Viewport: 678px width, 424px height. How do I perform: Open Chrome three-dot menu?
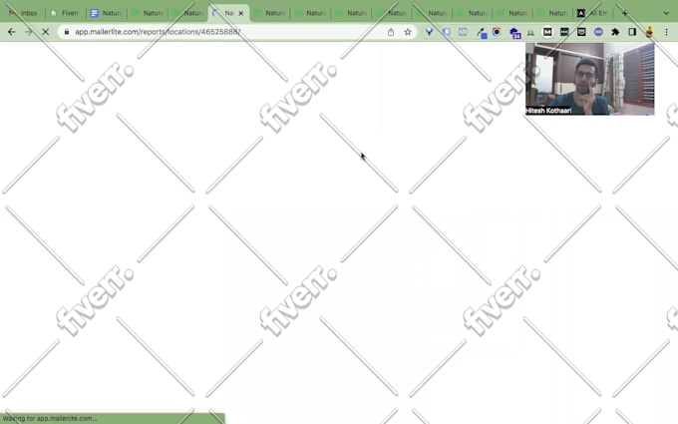[666, 32]
